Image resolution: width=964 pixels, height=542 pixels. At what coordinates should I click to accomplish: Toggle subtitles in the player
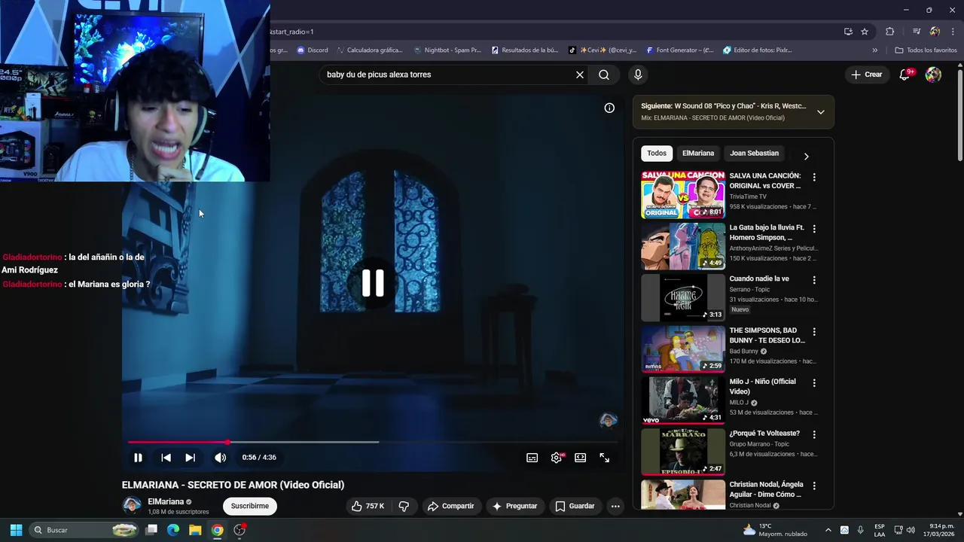point(532,458)
